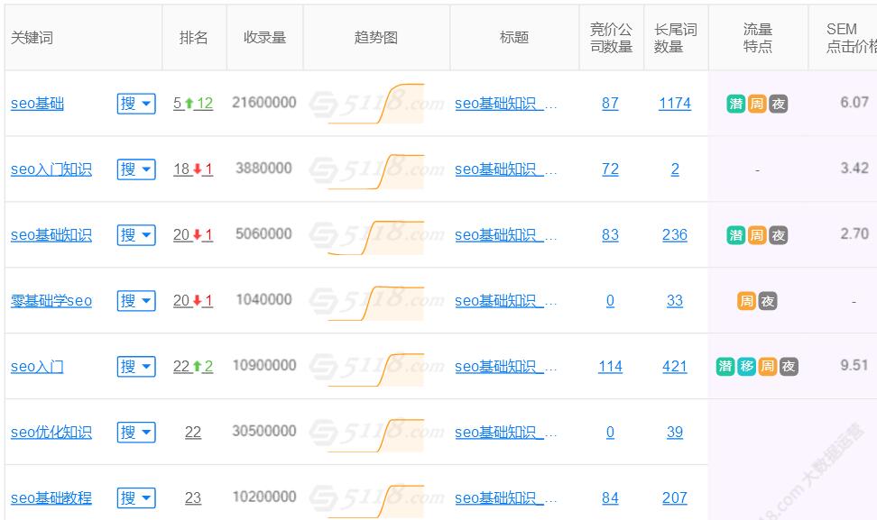The image size is (877, 520).
Task: Click long-tail count 33
Action: (x=675, y=301)
